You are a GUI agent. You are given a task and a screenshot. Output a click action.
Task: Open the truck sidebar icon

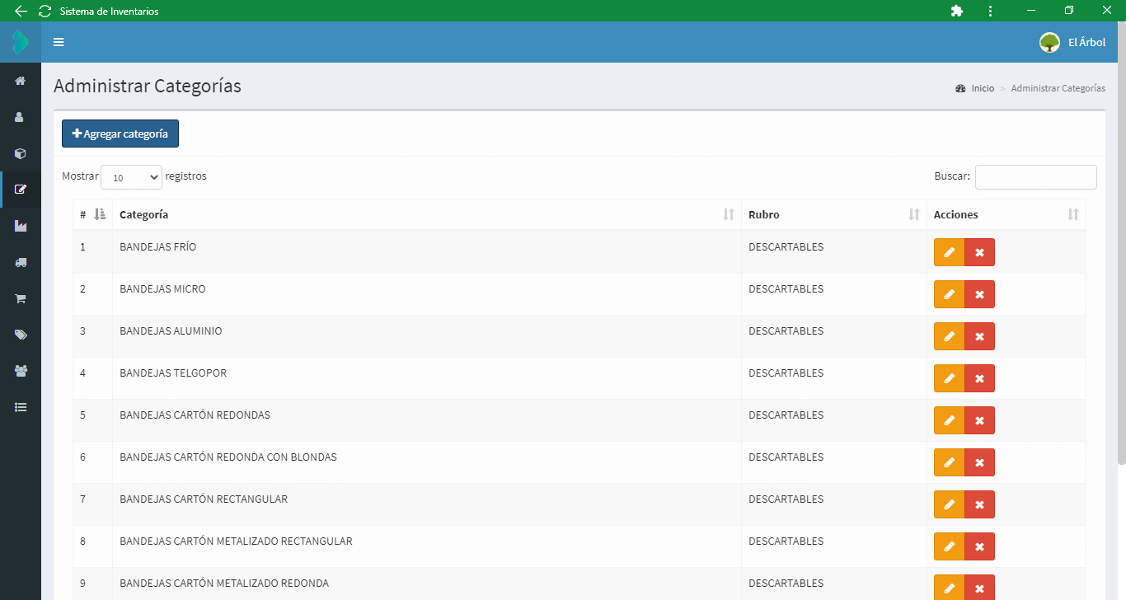(21, 262)
